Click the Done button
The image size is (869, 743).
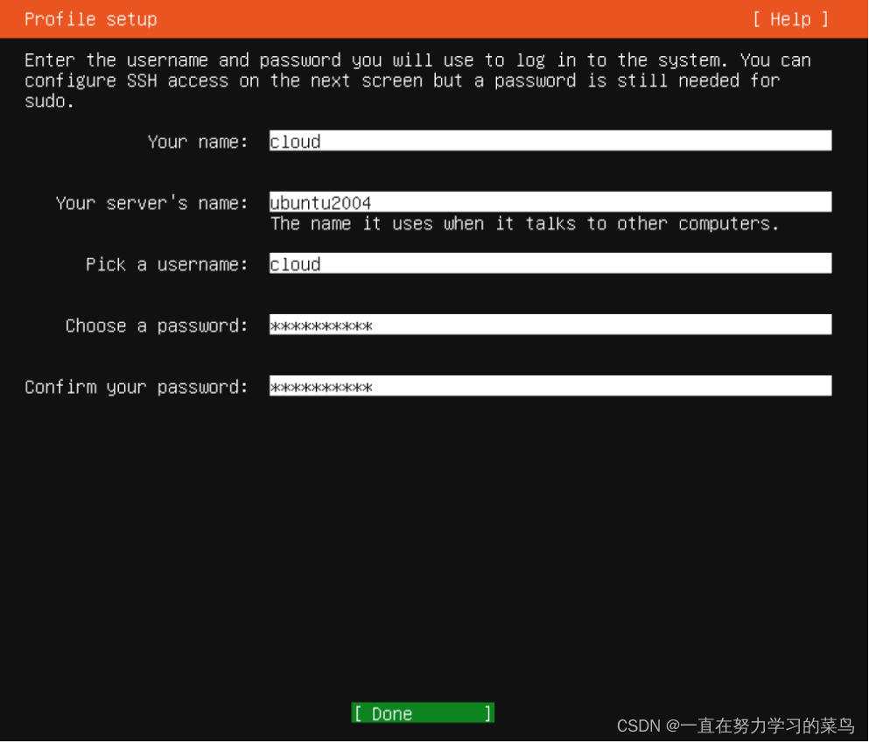point(423,713)
